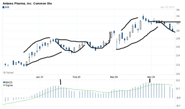Click the last candlestick at the chart's right end
The image size is (185, 109).
click(x=173, y=29)
